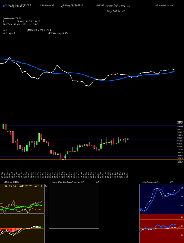
Task: Click the 'SI 14/3: 52.58 / 61.69' reading
Action: 29,21
